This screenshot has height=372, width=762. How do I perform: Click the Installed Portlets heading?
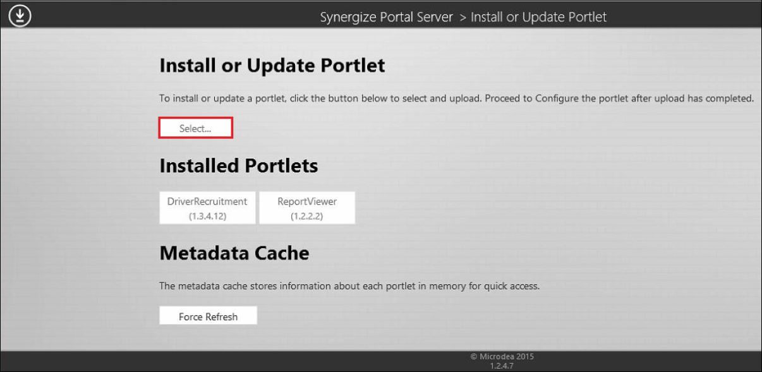(239, 166)
